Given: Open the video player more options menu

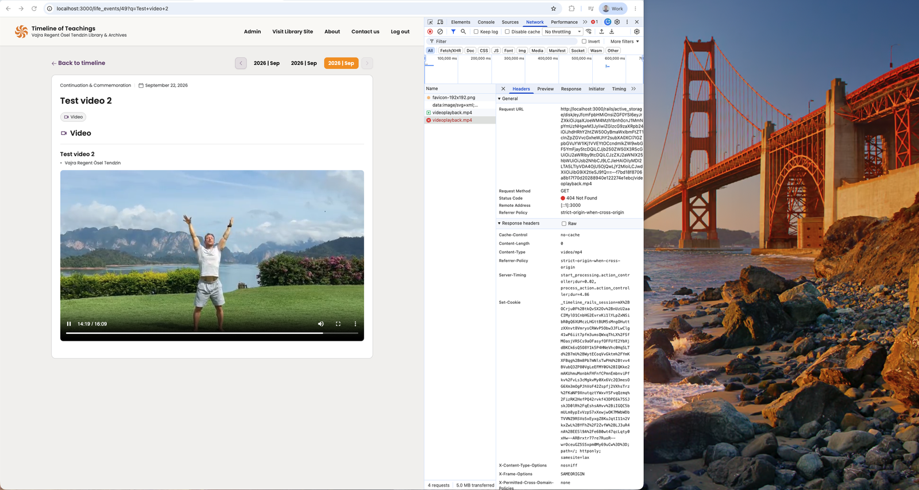Looking at the screenshot, I should point(356,324).
